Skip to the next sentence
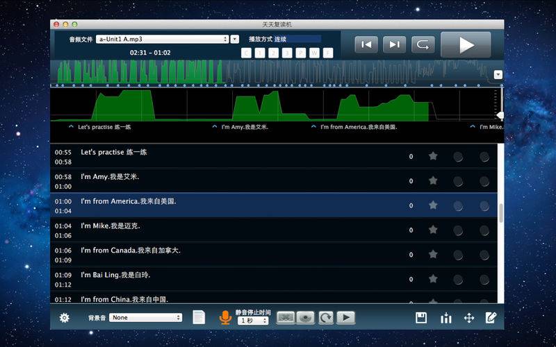The width and height of the screenshot is (556, 347). tap(393, 45)
